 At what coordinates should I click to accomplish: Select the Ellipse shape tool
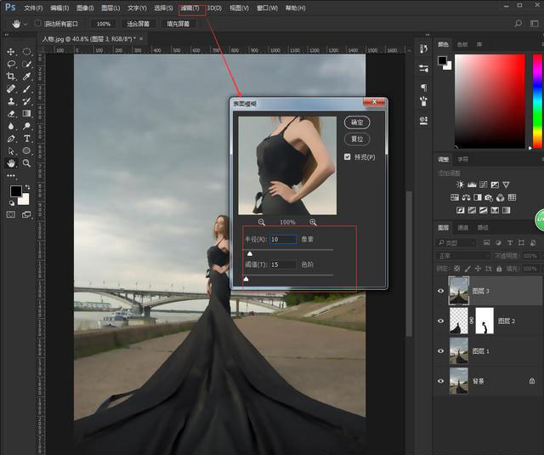click(26, 151)
